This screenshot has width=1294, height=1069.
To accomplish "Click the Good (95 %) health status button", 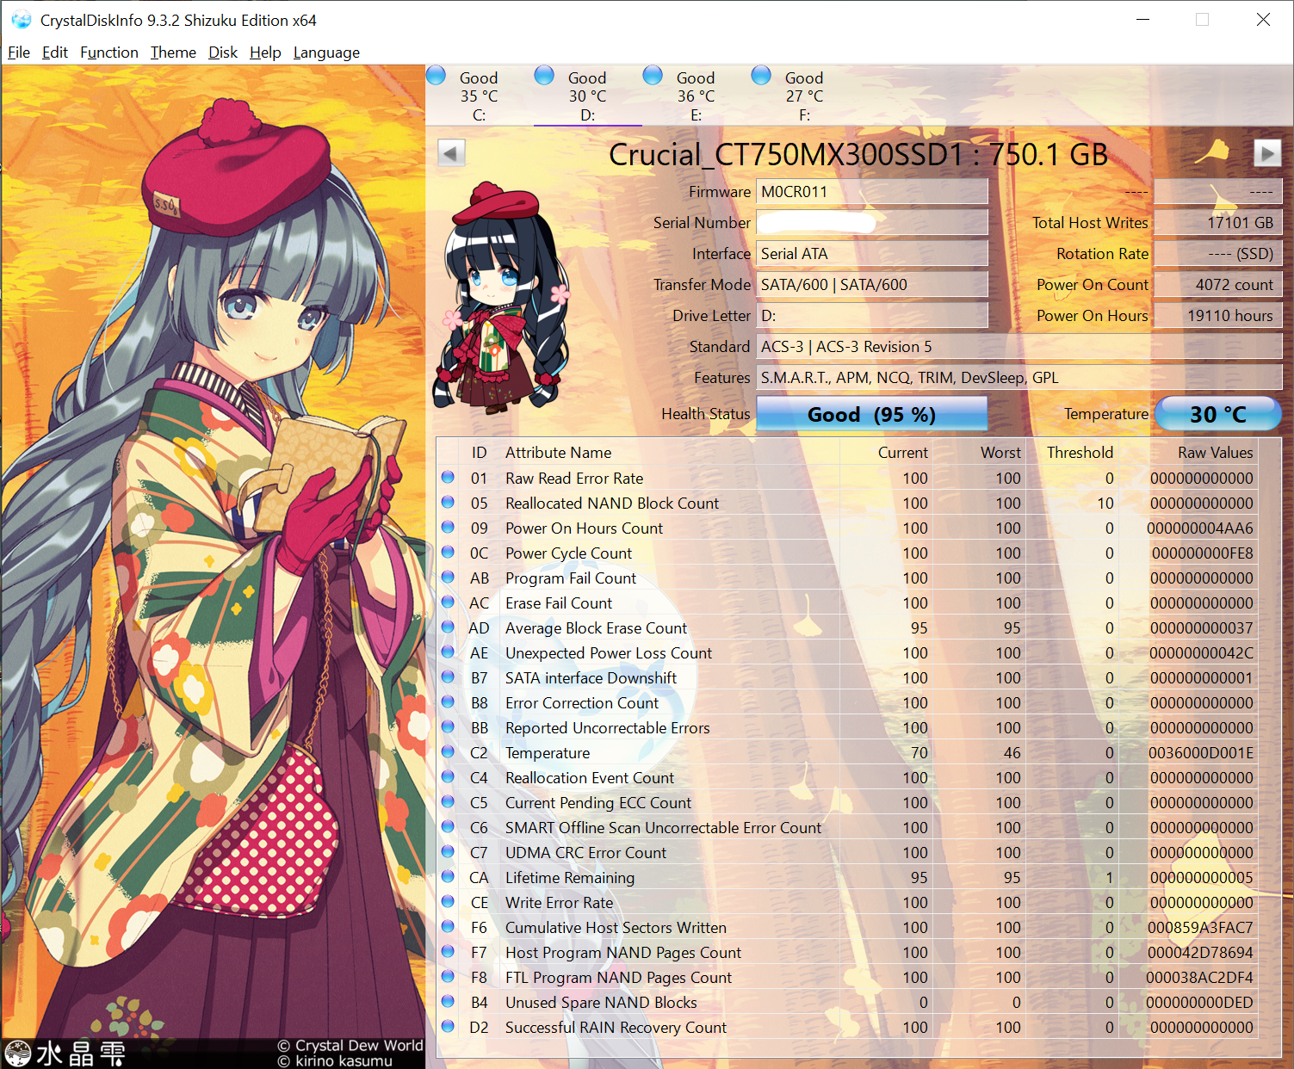I will click(871, 414).
